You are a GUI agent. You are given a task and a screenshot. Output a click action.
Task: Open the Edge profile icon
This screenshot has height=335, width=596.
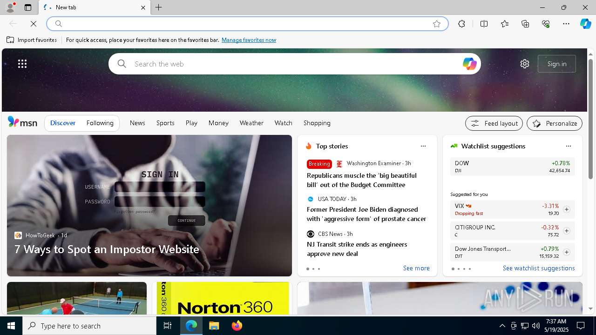(x=10, y=7)
